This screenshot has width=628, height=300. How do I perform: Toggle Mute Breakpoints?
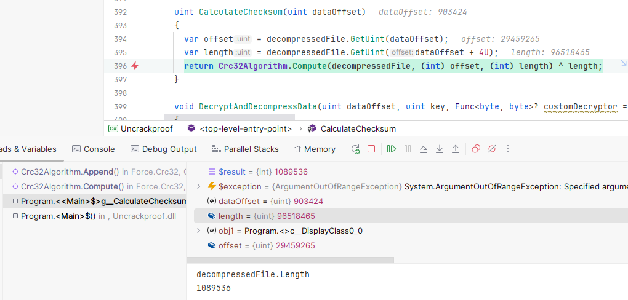(x=491, y=149)
